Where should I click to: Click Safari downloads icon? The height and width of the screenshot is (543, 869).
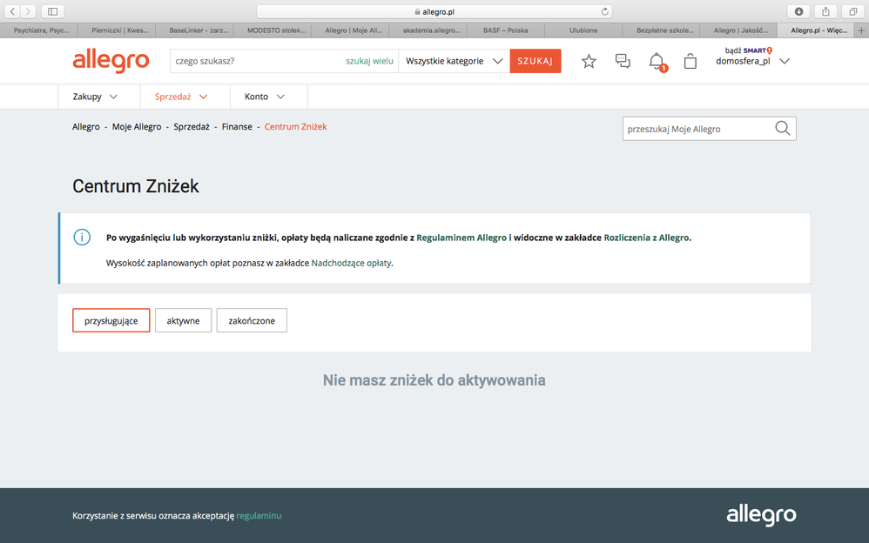(x=798, y=11)
